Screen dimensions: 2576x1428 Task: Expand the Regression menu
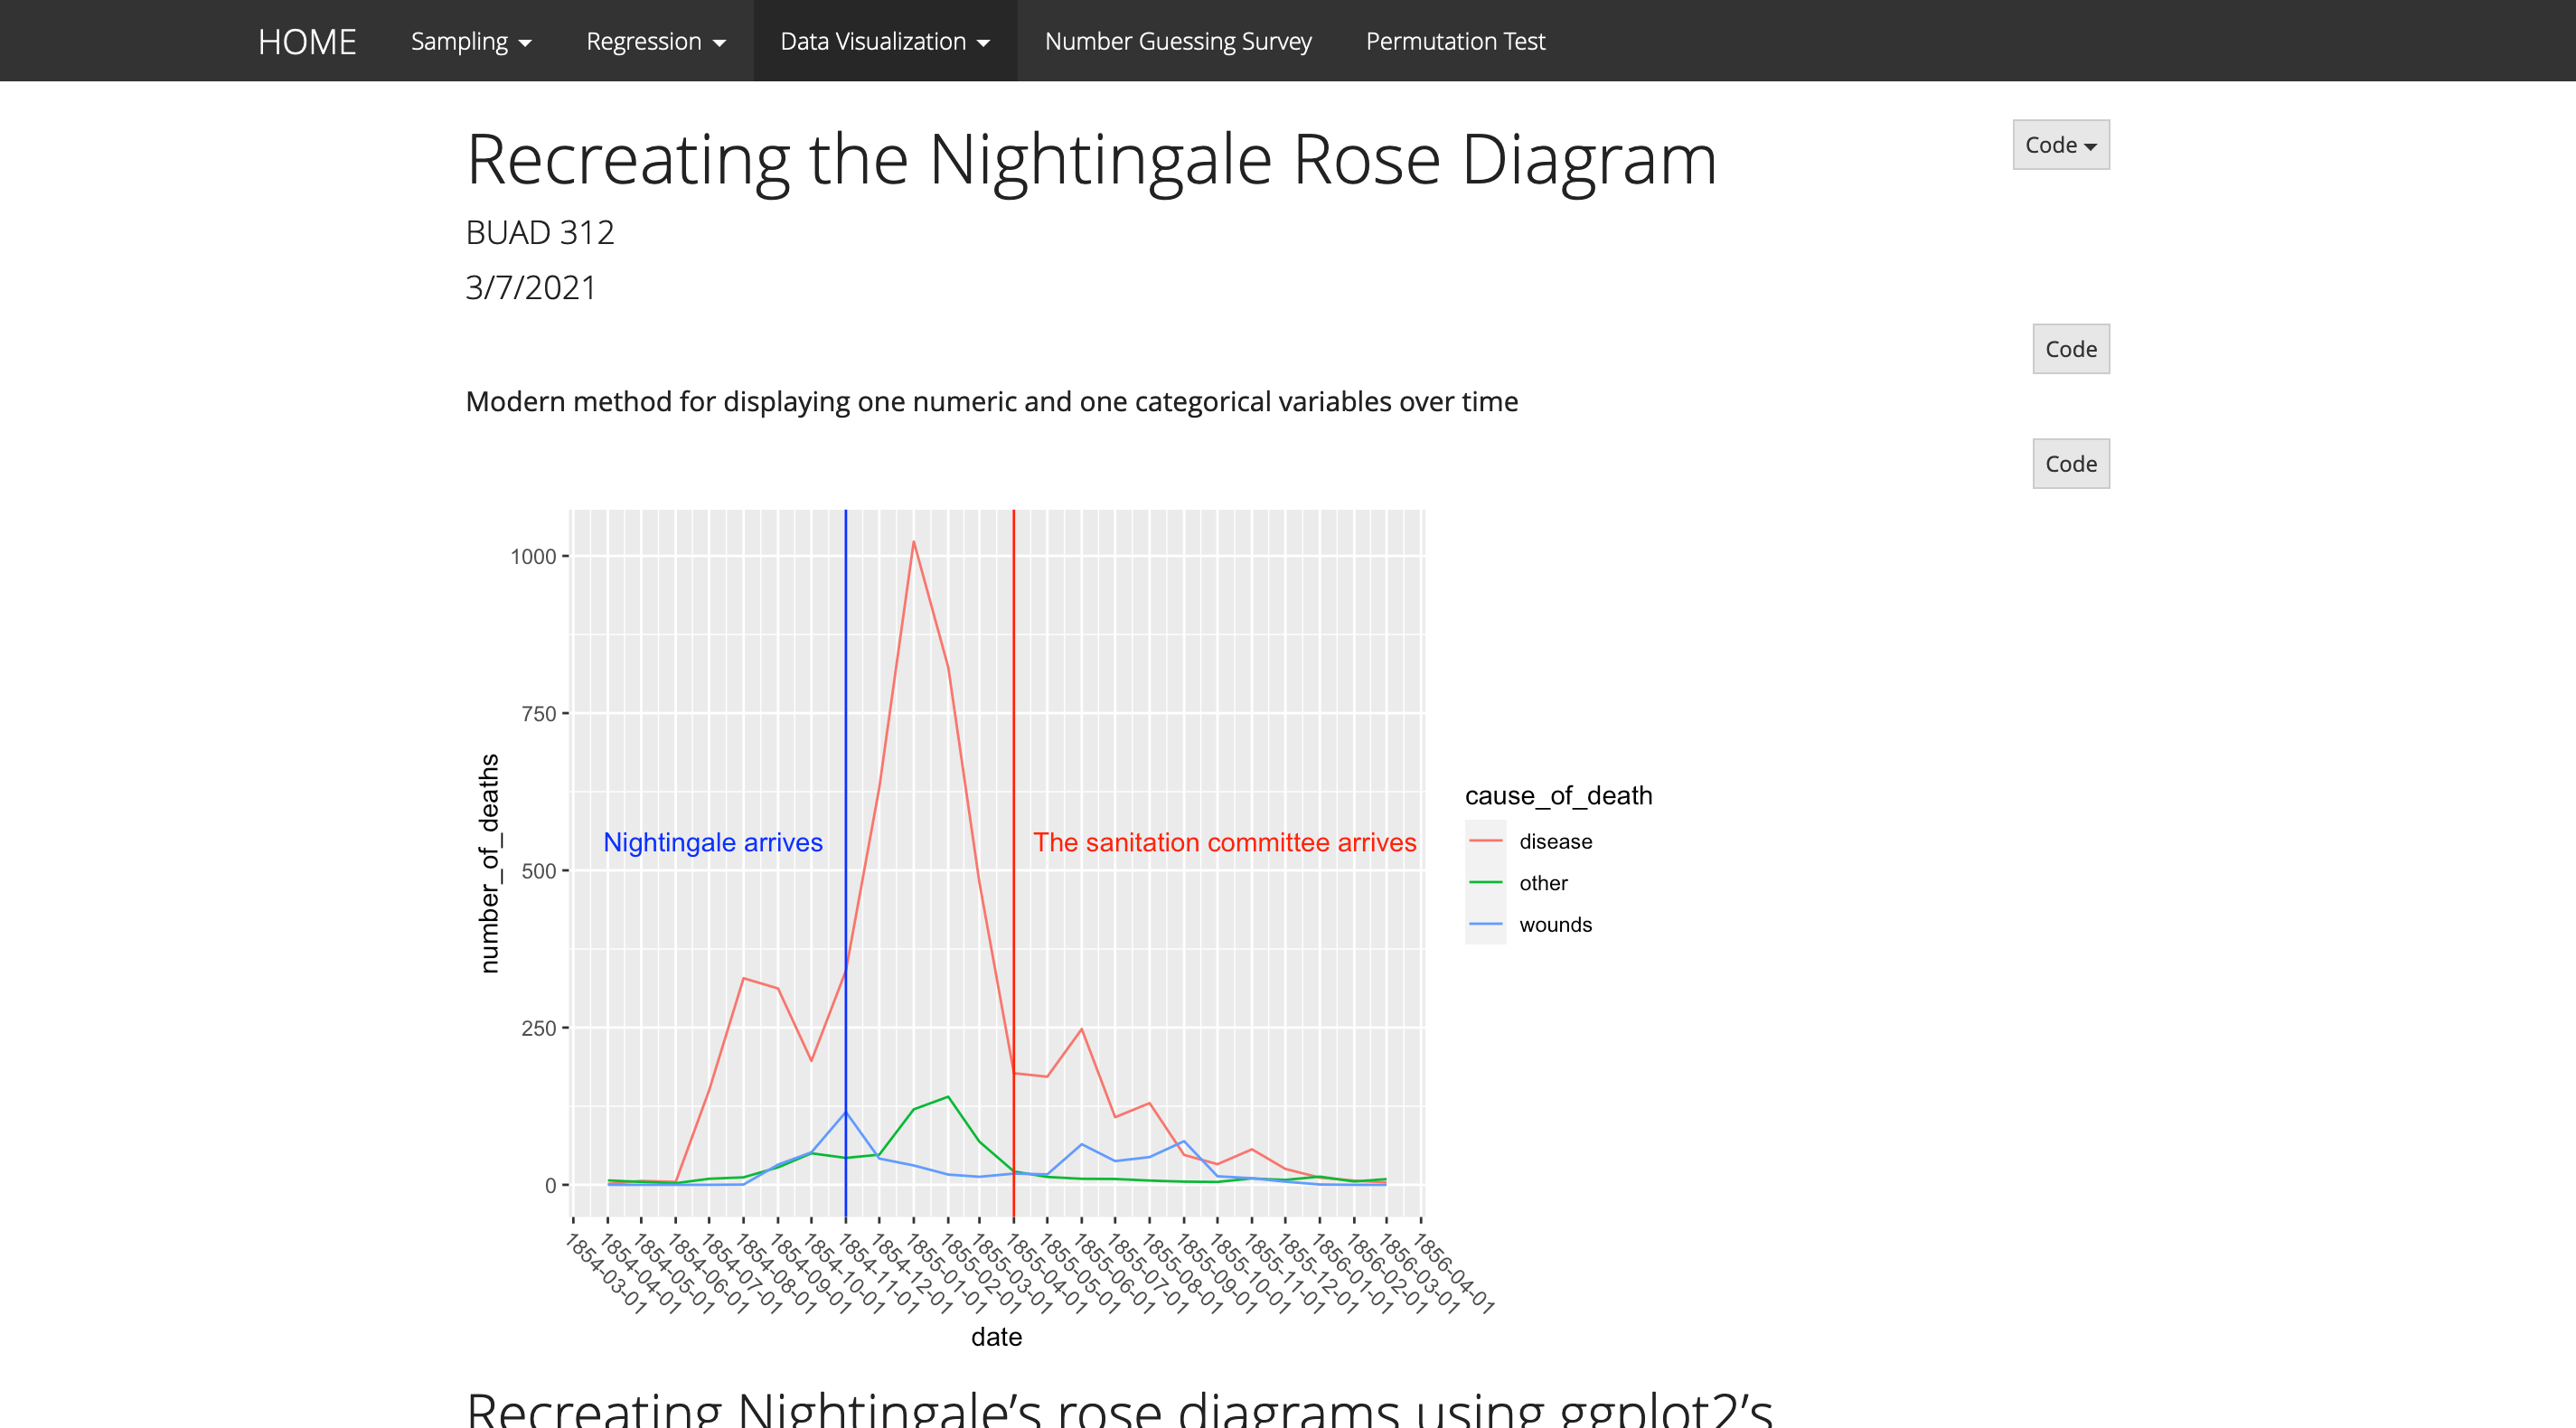tap(645, 42)
